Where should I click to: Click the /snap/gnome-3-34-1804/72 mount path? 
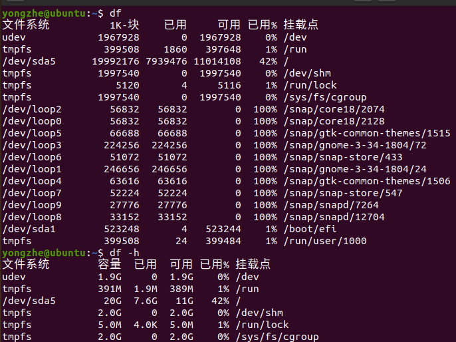point(355,145)
